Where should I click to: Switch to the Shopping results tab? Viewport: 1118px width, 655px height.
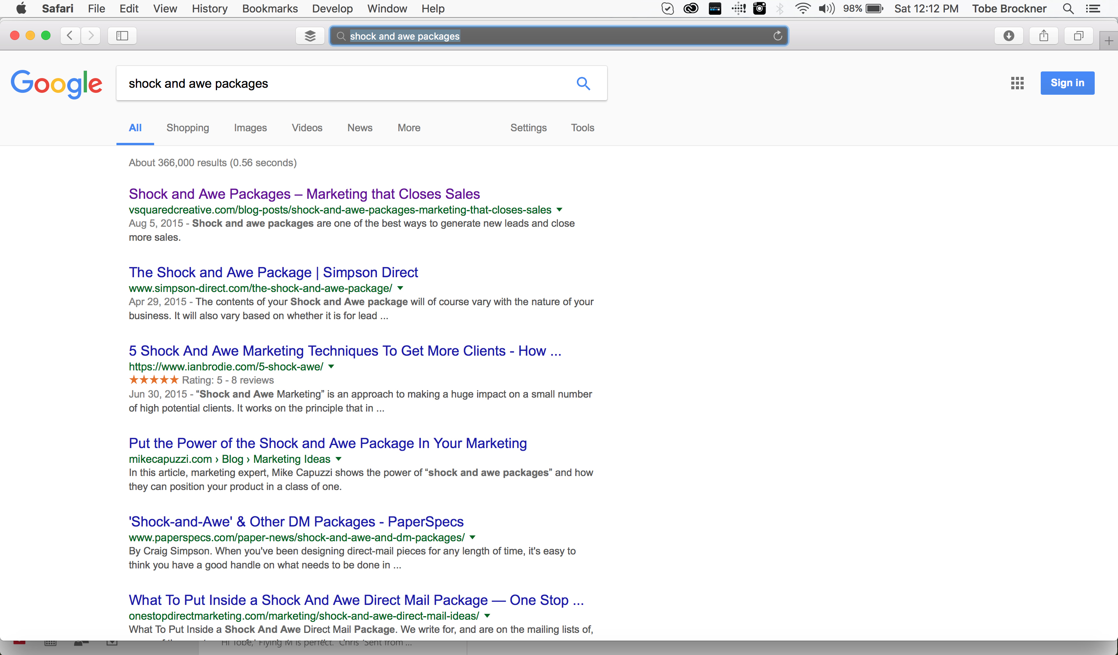(187, 128)
